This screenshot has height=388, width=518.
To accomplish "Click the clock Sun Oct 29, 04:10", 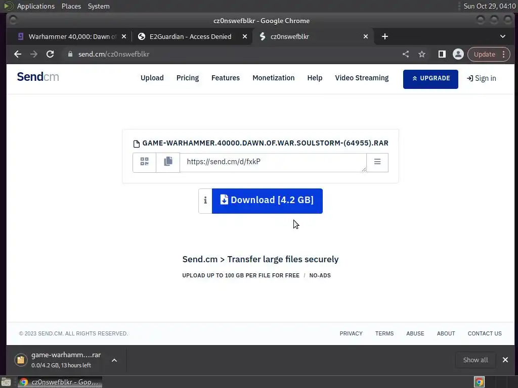I will point(490,6).
